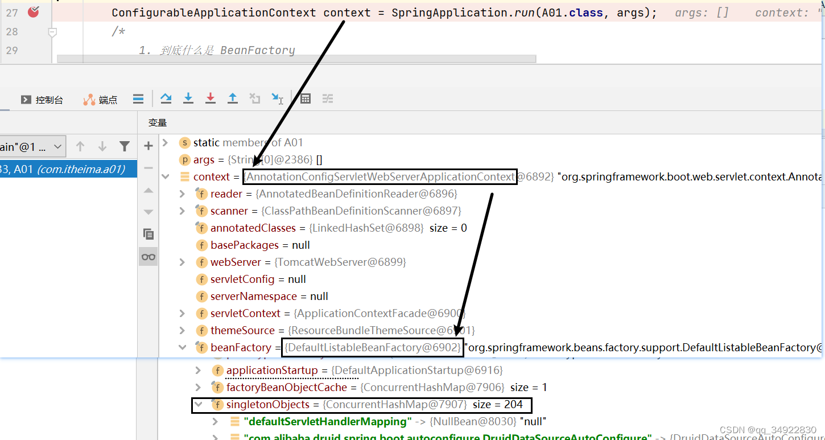Click the Run to Cursor icon

click(x=277, y=98)
